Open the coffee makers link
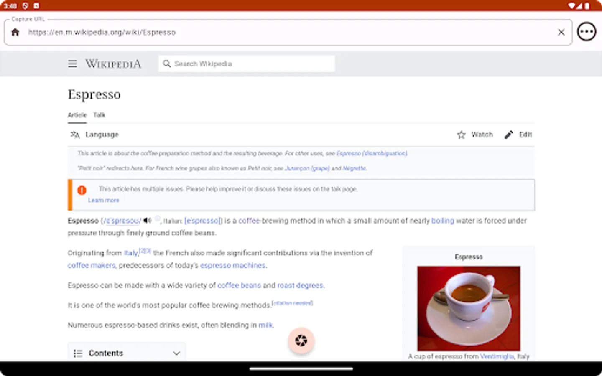The width and height of the screenshot is (602, 376). click(x=92, y=265)
